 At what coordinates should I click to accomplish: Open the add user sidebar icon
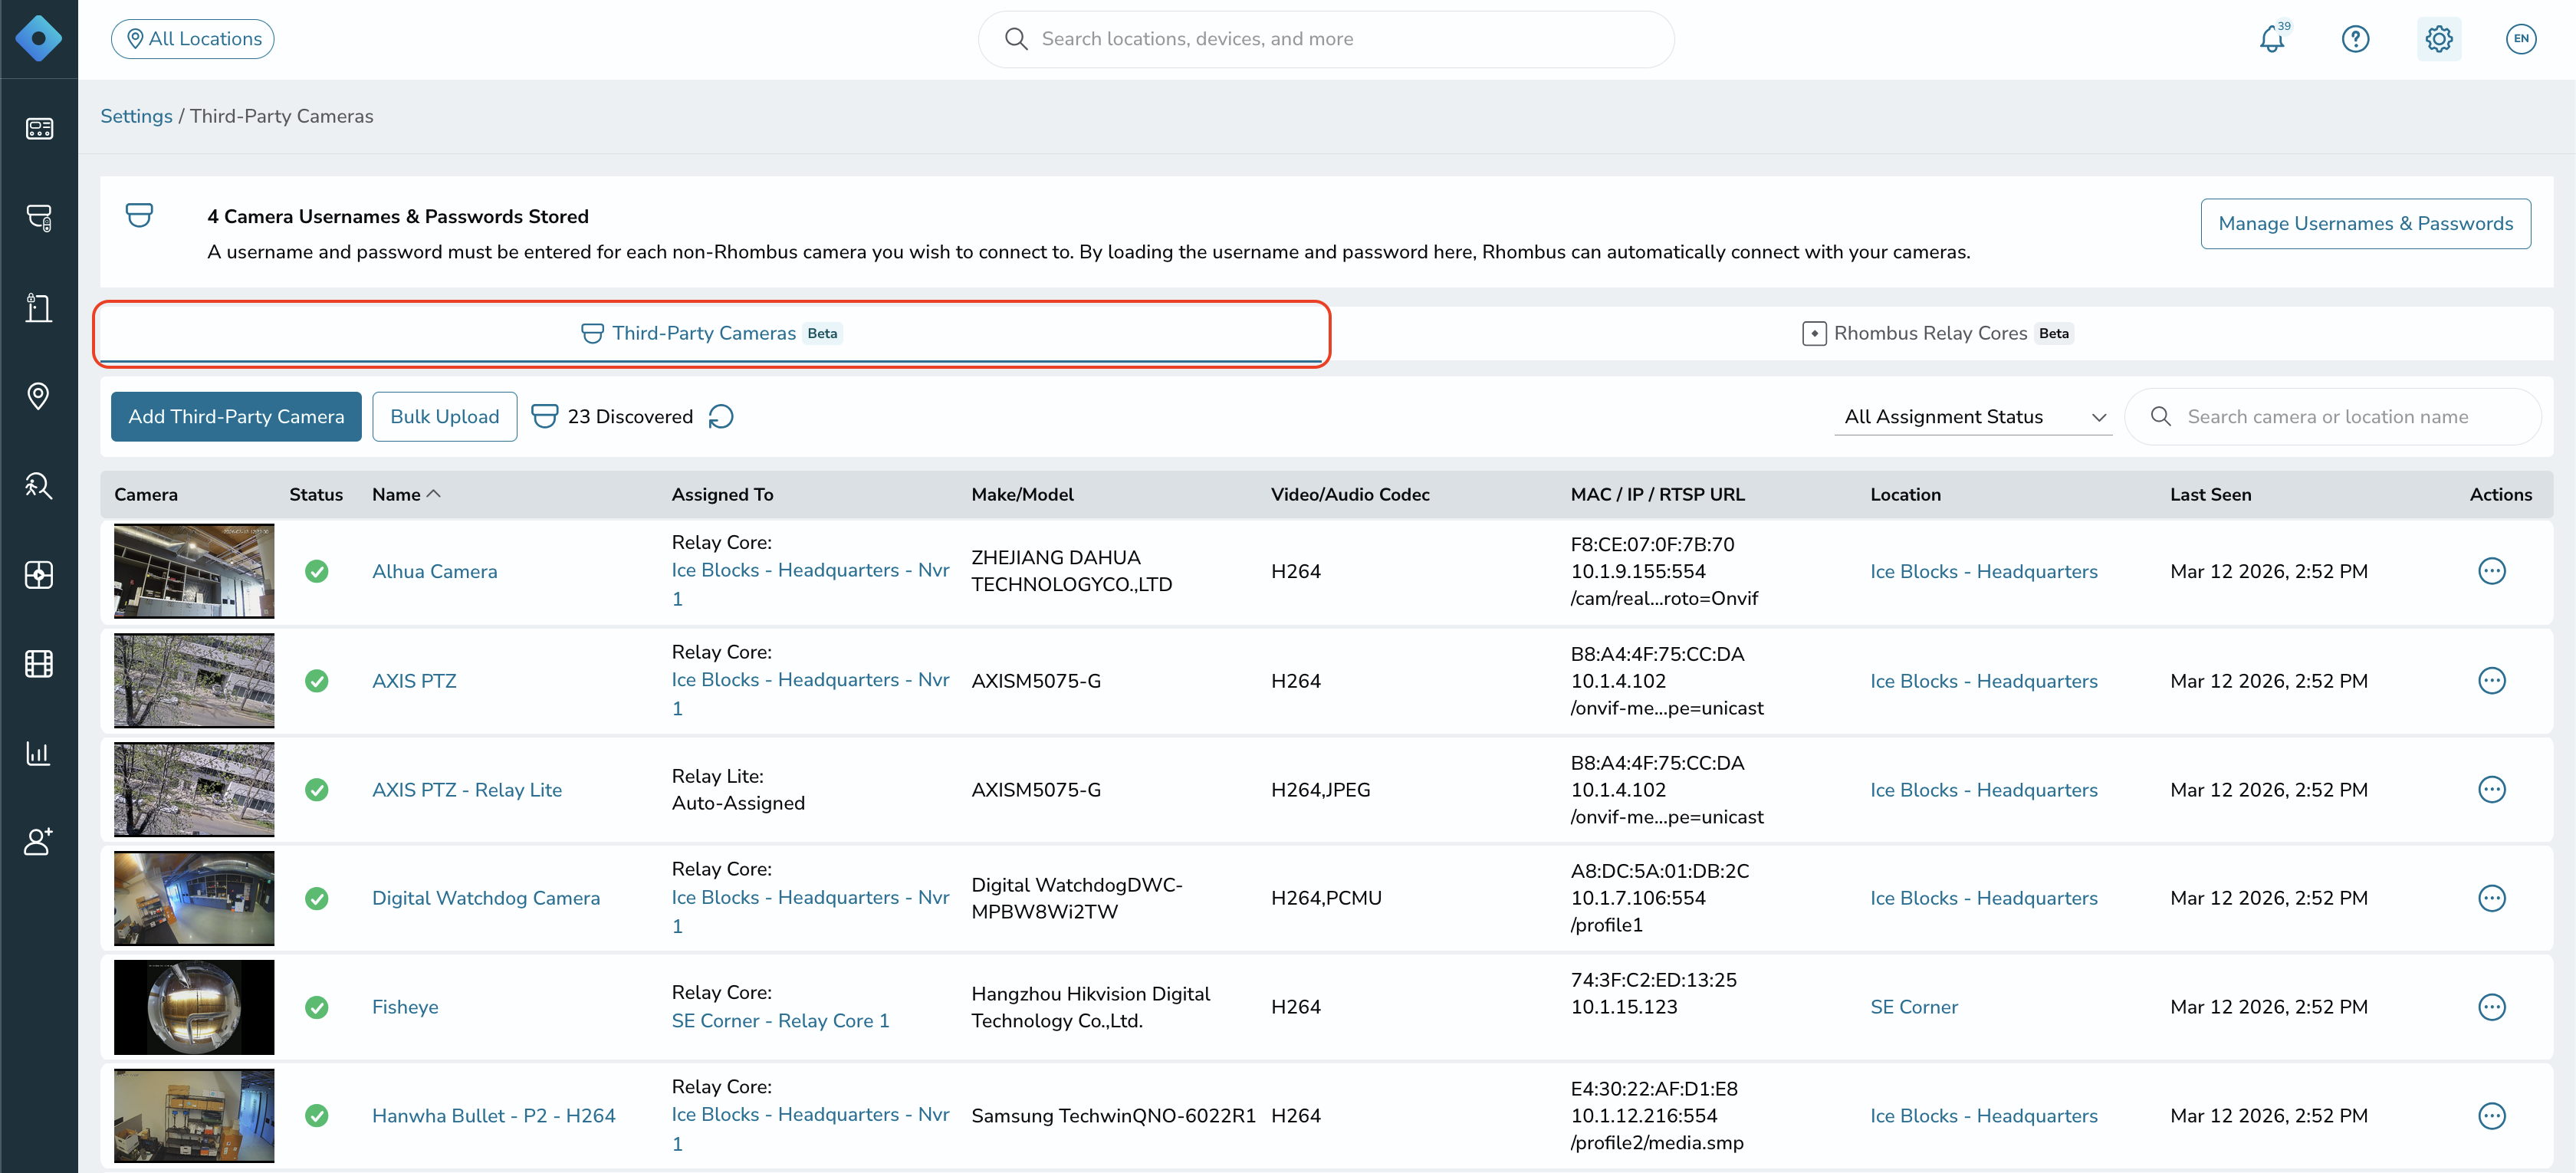point(39,842)
